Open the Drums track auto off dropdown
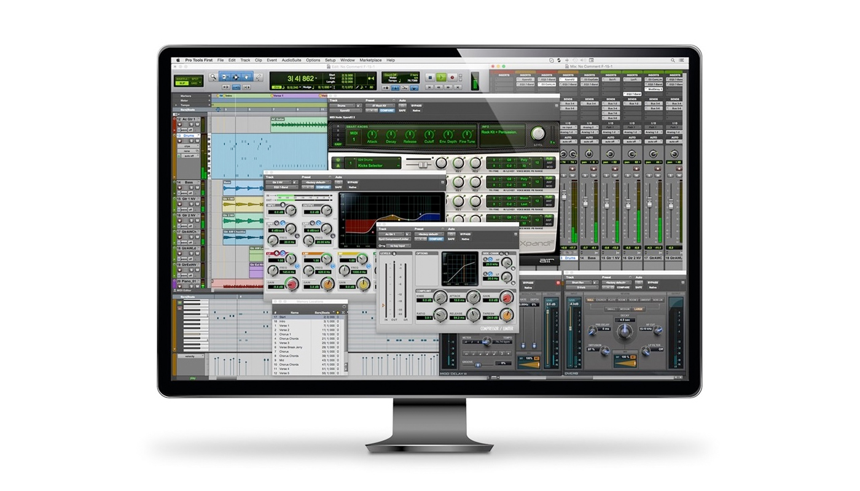The height and width of the screenshot is (491, 860). point(190,156)
